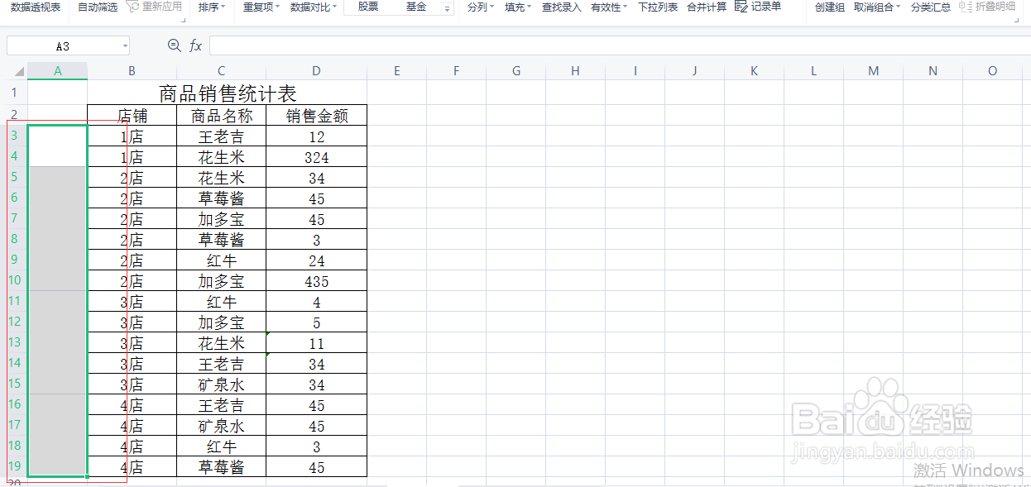The image size is (1031, 487).
Task: Click the 分类汇总 subtotal button
Action: 931,7
